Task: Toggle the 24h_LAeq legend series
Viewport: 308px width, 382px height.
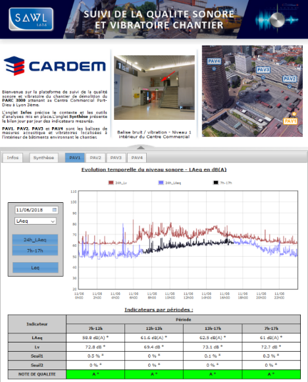Action: (169, 182)
